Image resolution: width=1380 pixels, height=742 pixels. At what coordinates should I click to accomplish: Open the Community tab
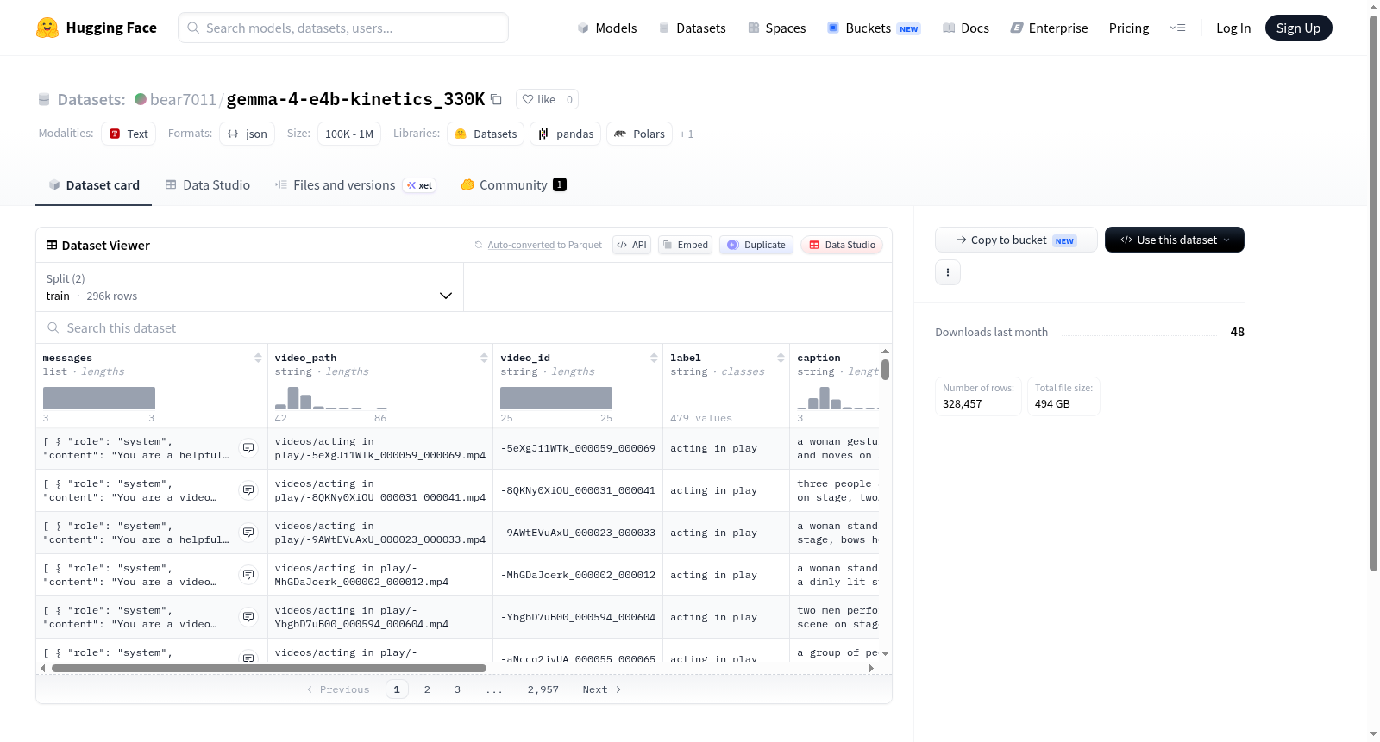tap(513, 184)
